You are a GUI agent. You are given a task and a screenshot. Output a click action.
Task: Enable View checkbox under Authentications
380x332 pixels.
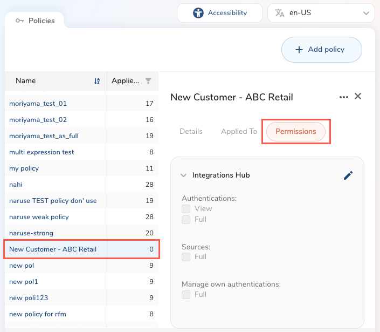(x=186, y=209)
